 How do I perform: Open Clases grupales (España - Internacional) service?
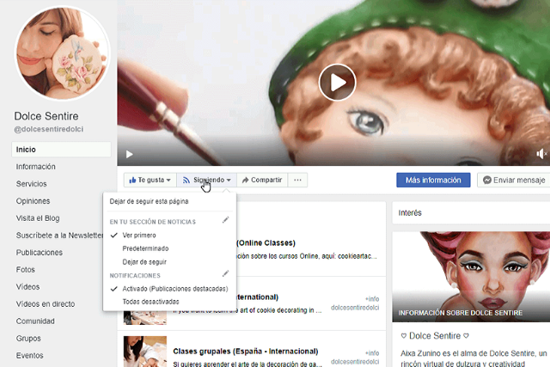click(246, 352)
